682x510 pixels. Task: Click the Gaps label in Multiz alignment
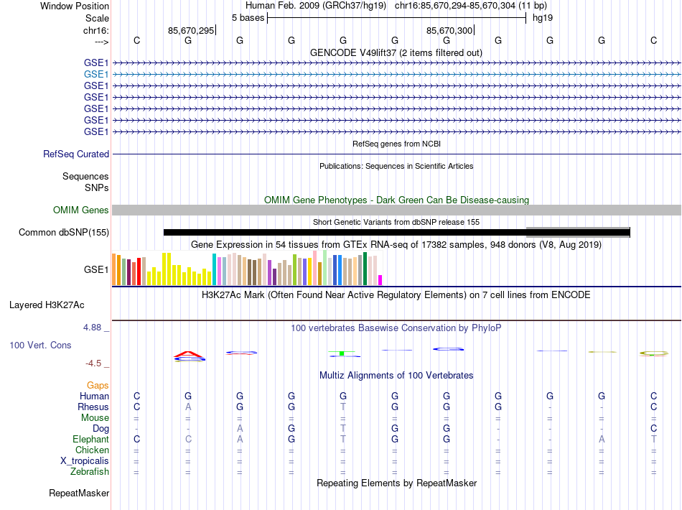[x=98, y=386]
